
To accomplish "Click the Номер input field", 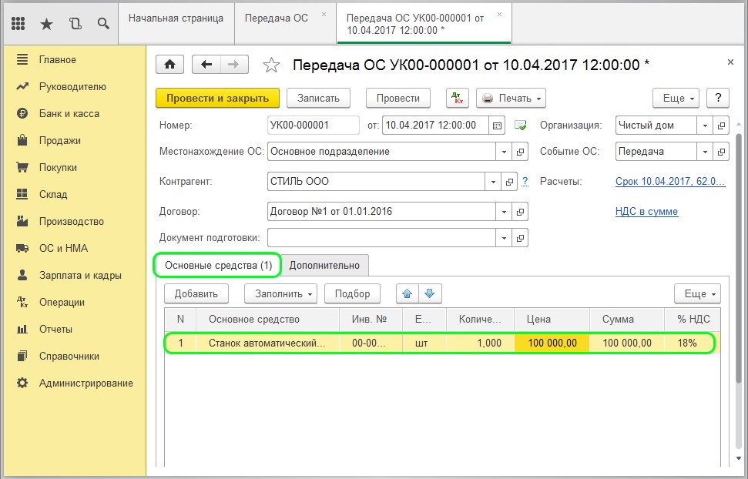I will [313, 126].
